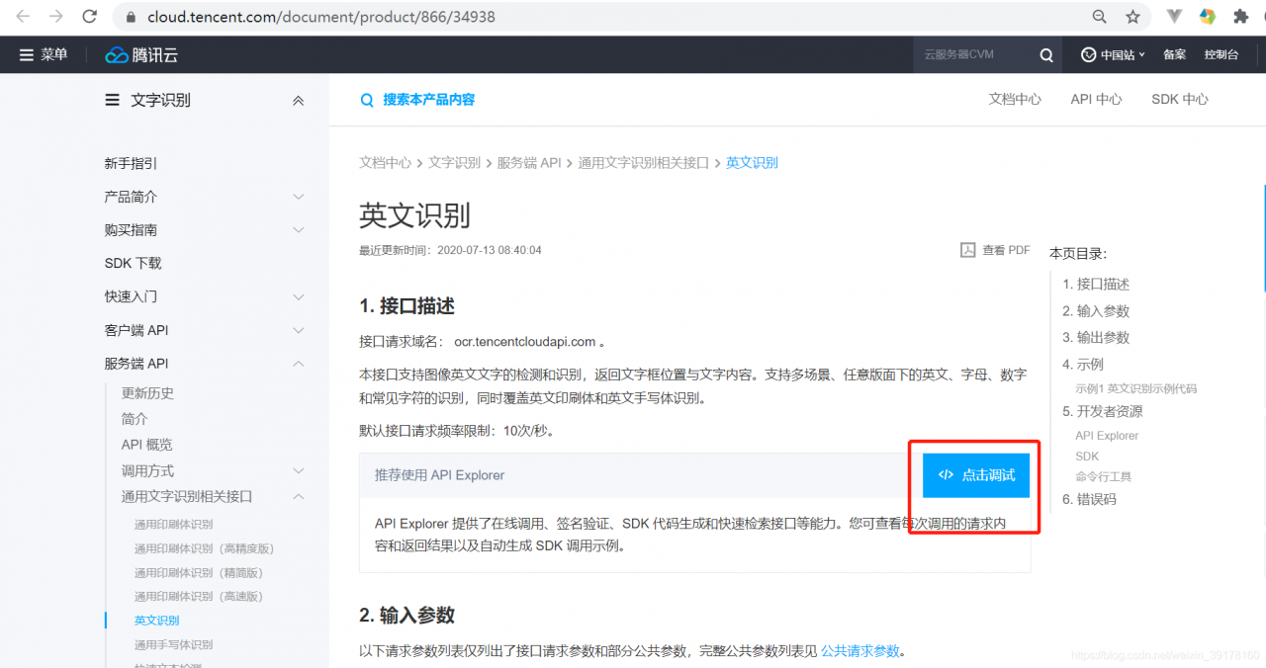Click the colorful extension icon in toolbar
The height and width of the screenshot is (668, 1266).
(1208, 17)
